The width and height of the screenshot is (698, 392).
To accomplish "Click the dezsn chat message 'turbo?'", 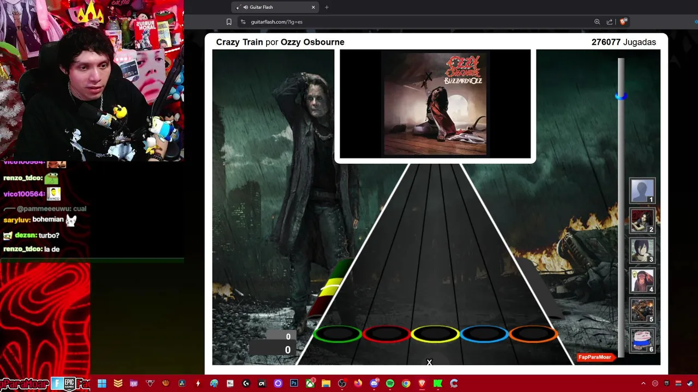I will coord(31,235).
